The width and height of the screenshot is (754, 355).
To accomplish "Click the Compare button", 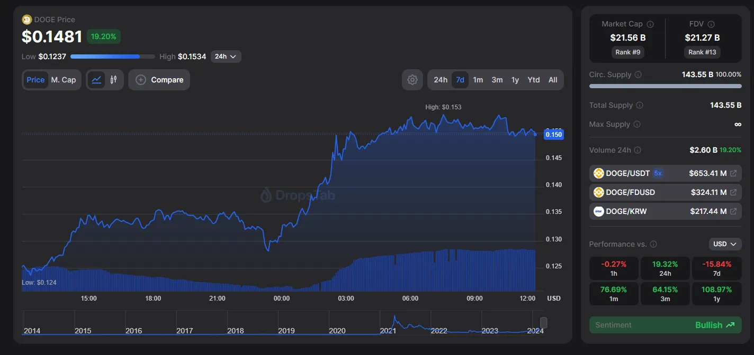I will click(x=159, y=80).
